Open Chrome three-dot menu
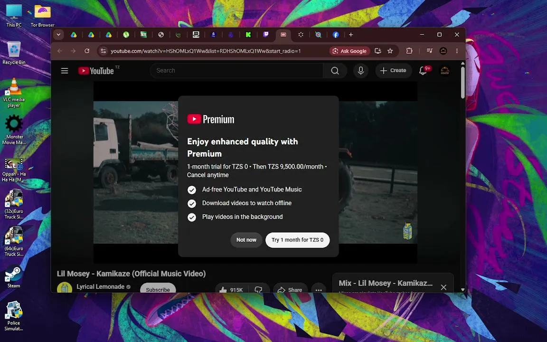Screen dimensions: 547x342 tap(457, 51)
